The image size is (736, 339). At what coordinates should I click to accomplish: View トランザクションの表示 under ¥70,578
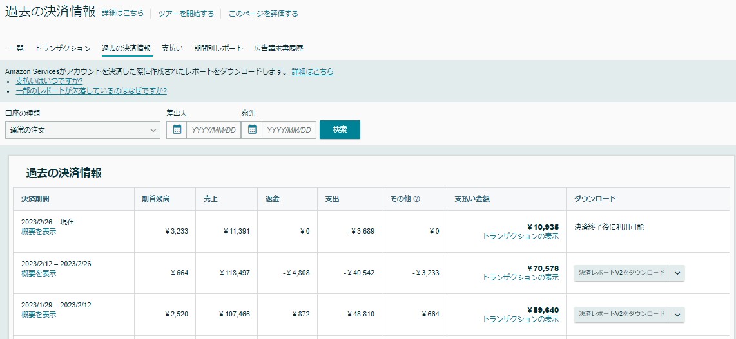coord(520,277)
